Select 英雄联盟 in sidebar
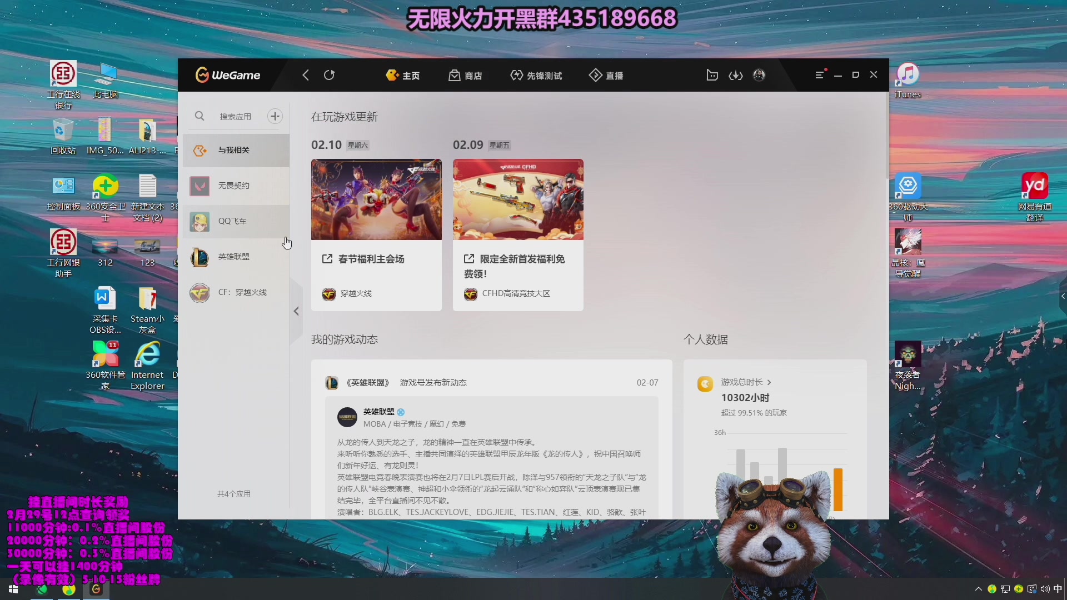 pos(236,257)
